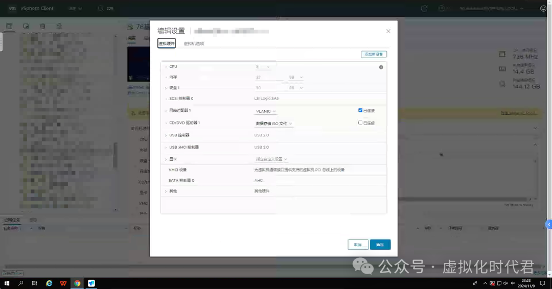552x289 pixels.
Task: Expand the SCSI 控制器 0 row
Action: (x=166, y=99)
